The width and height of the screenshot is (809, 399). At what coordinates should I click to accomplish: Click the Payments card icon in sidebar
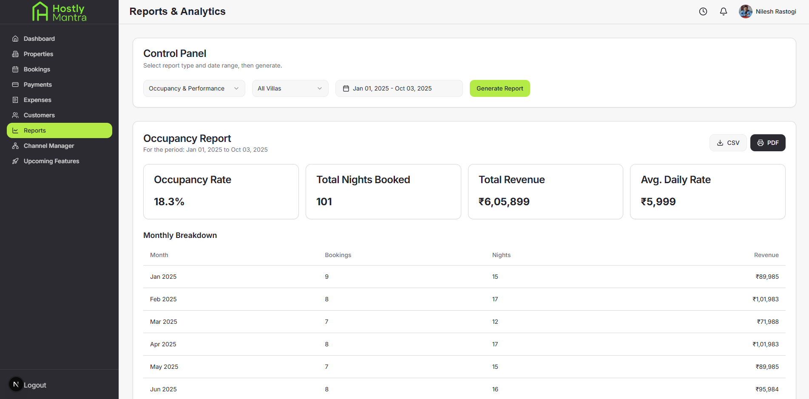(x=15, y=85)
